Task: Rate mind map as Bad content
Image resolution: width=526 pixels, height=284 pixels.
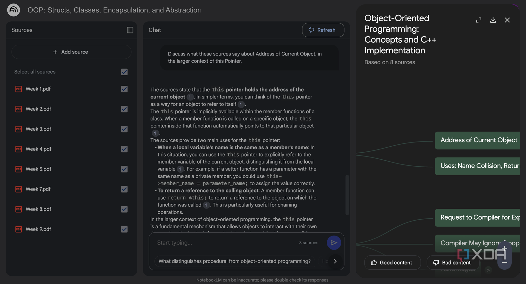Action: click(453, 263)
